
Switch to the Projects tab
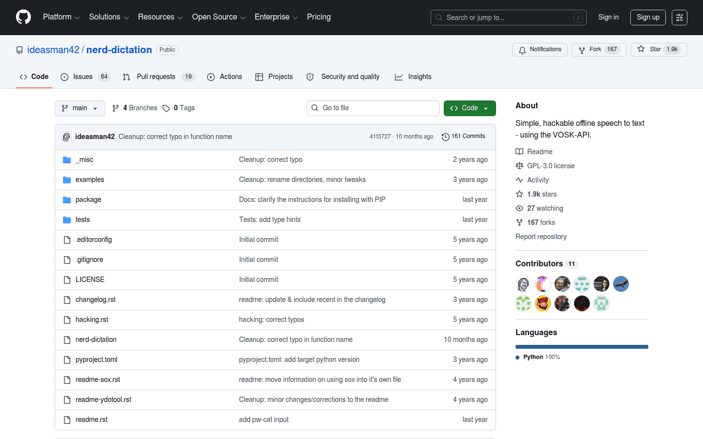pos(274,77)
